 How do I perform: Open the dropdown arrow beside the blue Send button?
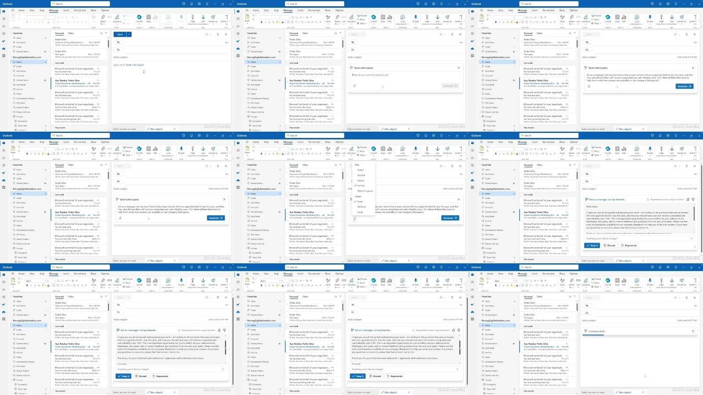click(129, 34)
